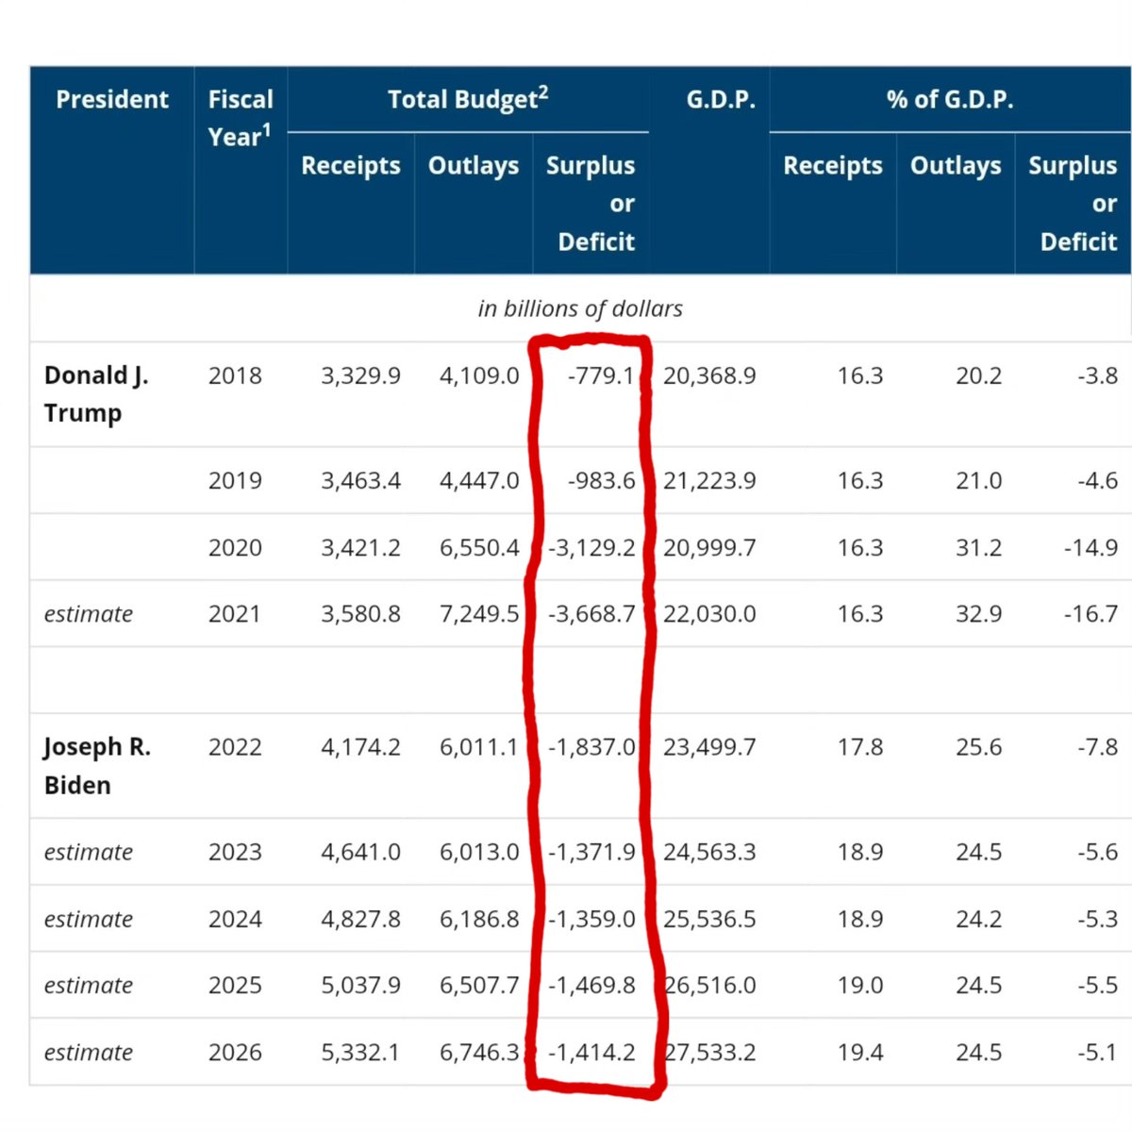The height and width of the screenshot is (1132, 1132).
Task: Click the deficit value -1,469.8
Action: click(591, 985)
